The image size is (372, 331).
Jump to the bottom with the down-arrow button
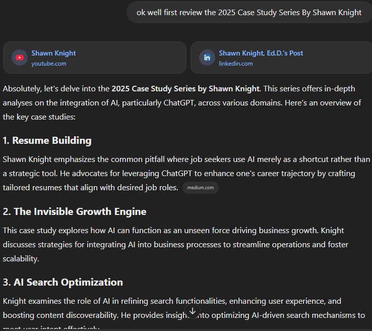pyautogui.click(x=193, y=311)
